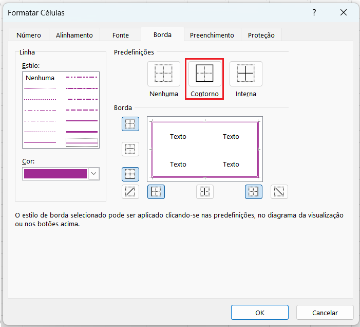Add the inner vertical border
Screen dimensions: 360x327
click(205, 192)
